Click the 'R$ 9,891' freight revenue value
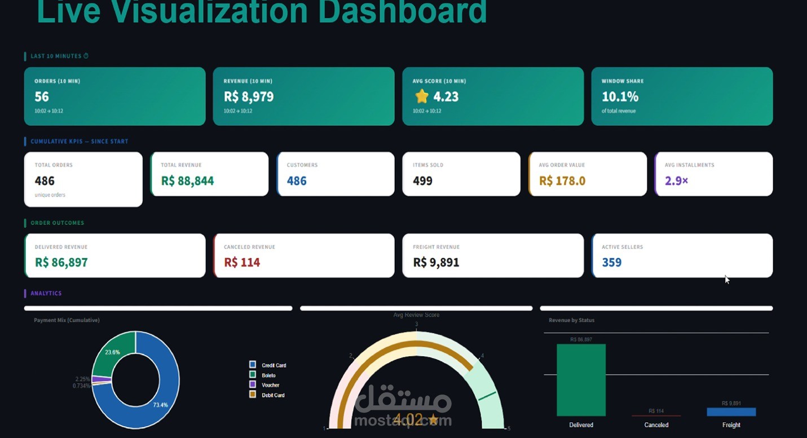This screenshot has width=807, height=438. pos(436,262)
